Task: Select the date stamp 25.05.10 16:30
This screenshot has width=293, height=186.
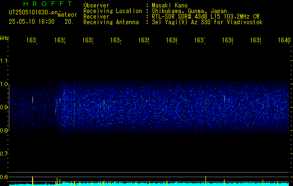Action: tap(32, 22)
